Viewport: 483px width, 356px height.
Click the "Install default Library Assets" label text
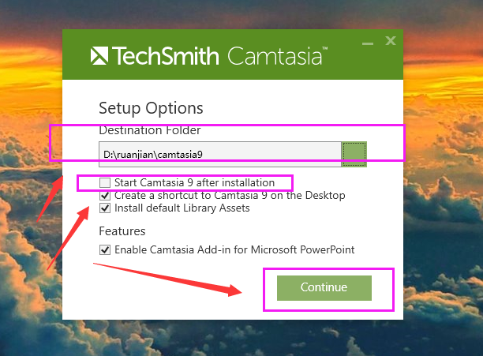coord(182,208)
